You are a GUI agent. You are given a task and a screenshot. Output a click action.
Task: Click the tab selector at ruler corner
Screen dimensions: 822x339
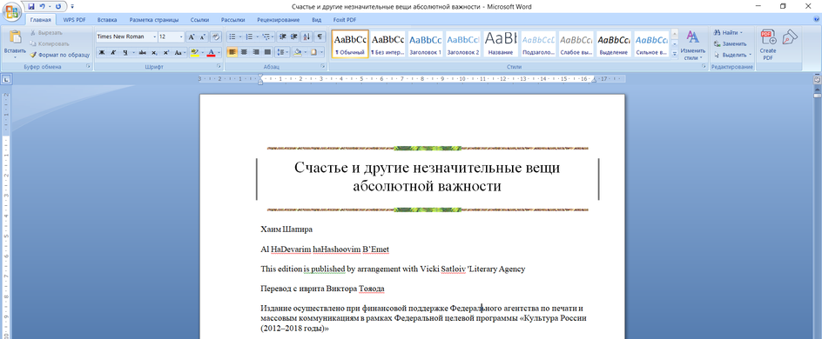click(x=6, y=80)
